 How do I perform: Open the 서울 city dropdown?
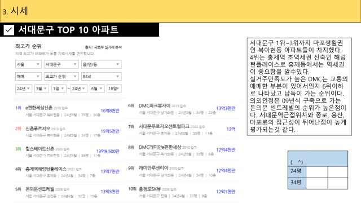pos(28,64)
